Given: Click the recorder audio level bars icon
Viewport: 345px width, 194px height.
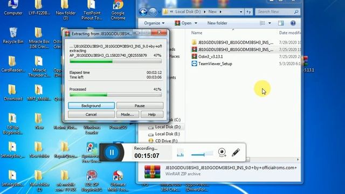Looking at the screenshot, I should (x=180, y=153).
